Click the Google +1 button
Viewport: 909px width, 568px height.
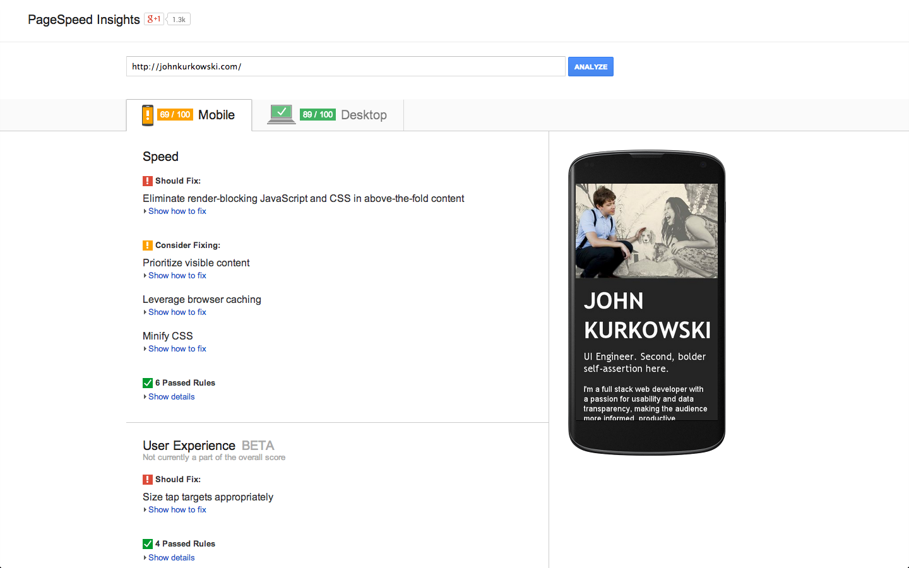click(x=154, y=19)
